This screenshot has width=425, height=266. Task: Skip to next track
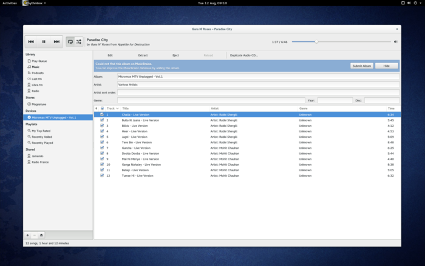(56, 42)
